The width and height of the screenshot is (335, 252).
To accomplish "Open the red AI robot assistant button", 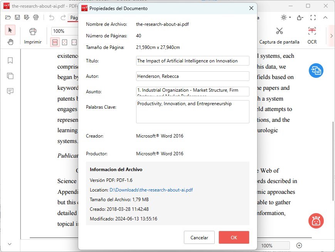I will coord(316,221).
